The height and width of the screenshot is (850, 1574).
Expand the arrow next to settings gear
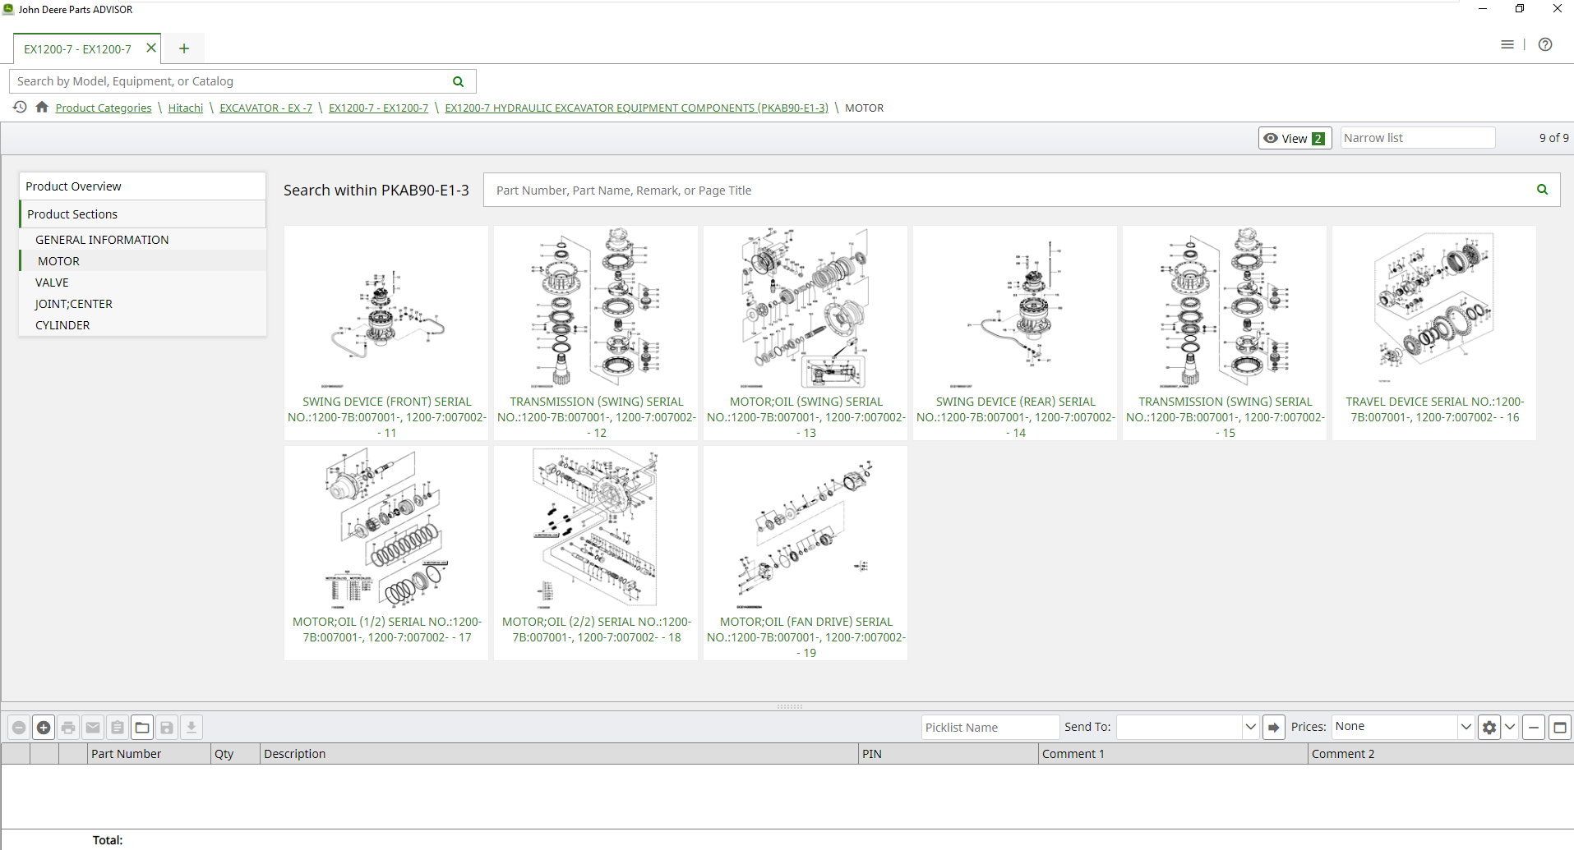[1510, 727]
